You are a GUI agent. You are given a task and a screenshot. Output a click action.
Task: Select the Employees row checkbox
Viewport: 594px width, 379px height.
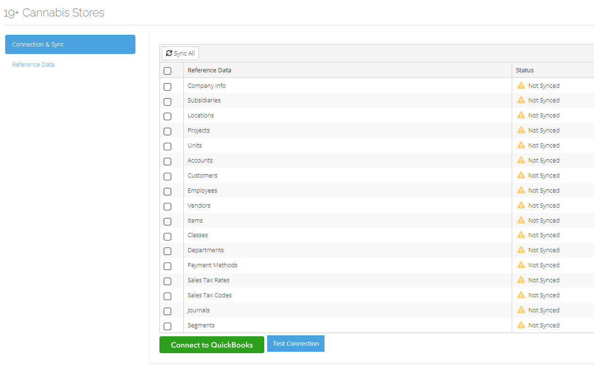[x=167, y=192]
